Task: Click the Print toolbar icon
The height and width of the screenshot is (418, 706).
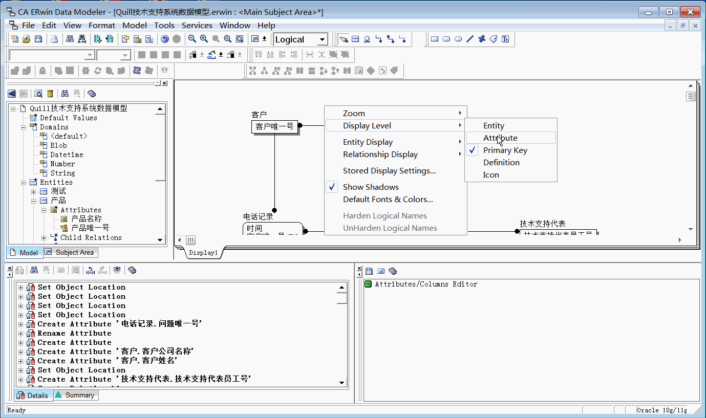Action: [54, 39]
